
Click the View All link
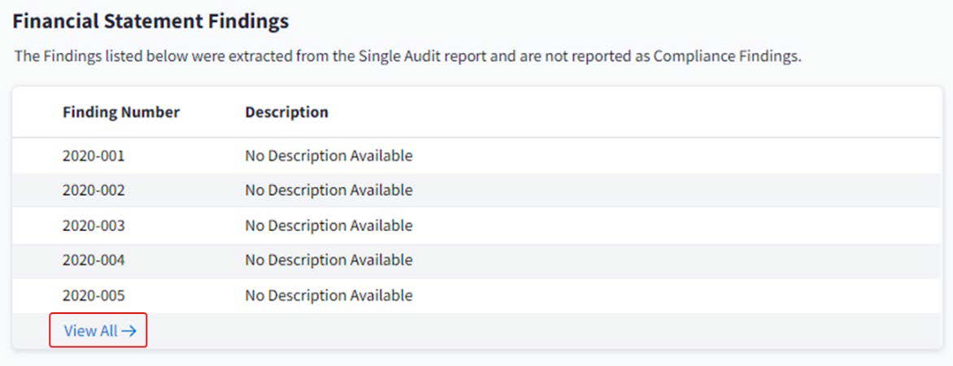pyautogui.click(x=91, y=331)
